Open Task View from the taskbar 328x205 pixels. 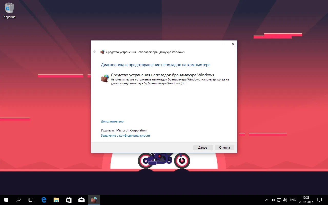(31, 200)
